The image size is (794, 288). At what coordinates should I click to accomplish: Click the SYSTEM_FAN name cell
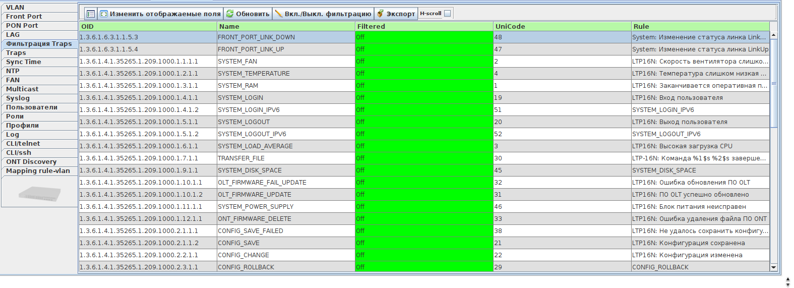286,62
